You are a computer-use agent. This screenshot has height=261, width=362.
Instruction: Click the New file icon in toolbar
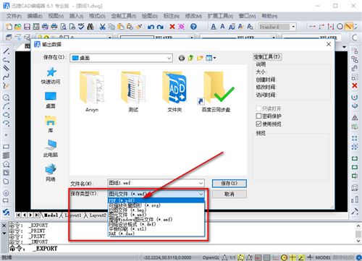[9, 27]
